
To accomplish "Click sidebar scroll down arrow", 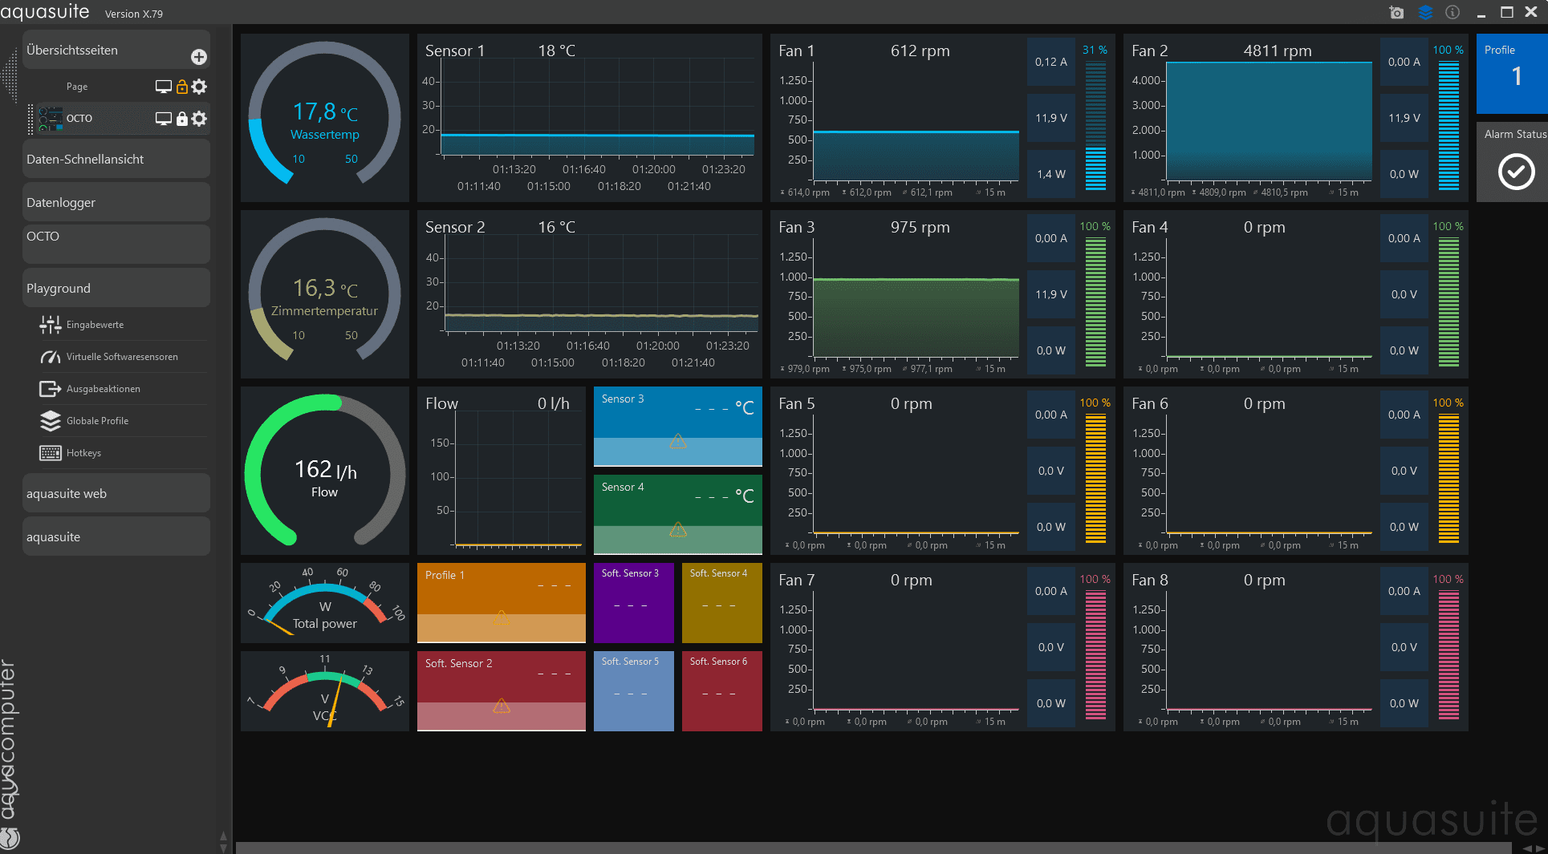I will point(223,847).
